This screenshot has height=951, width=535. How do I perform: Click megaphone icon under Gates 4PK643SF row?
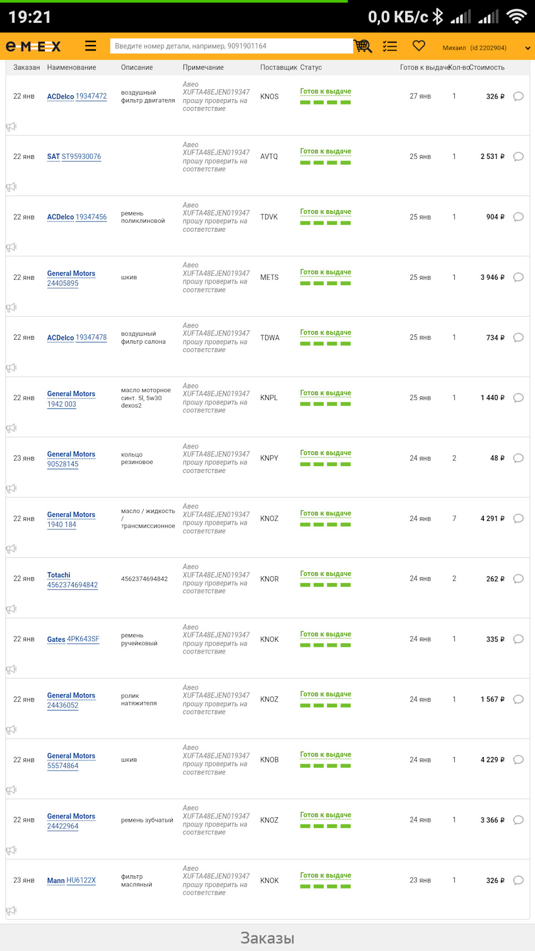tap(11, 670)
